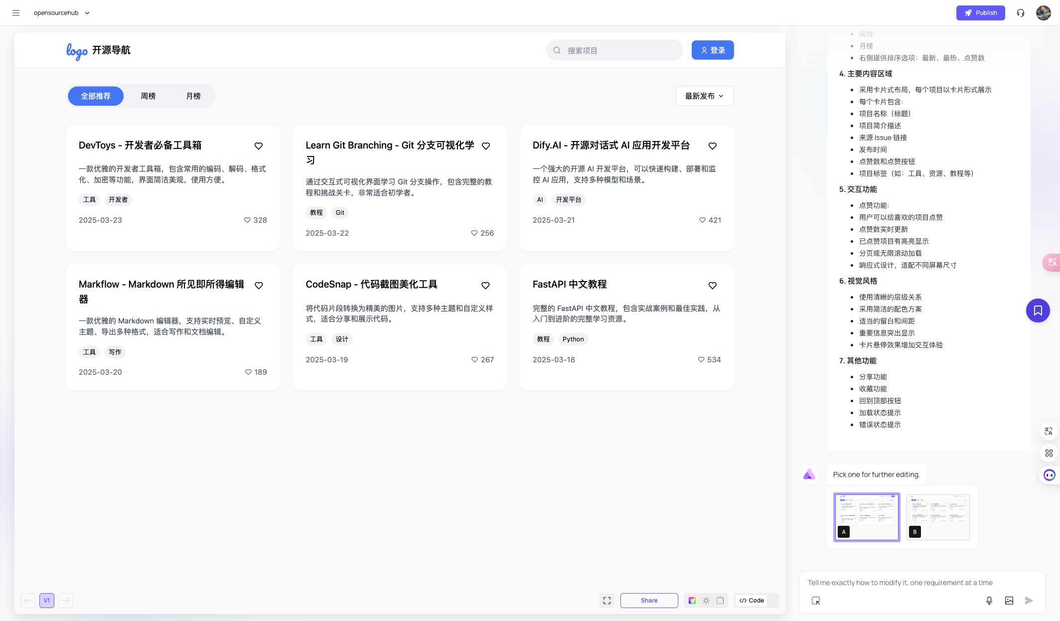This screenshot has height=621, width=1060.
Task: Open the color theme swatch
Action: (x=692, y=601)
